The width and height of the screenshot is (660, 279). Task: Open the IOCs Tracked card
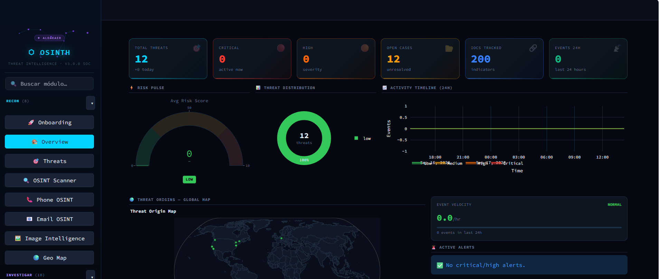click(x=504, y=59)
